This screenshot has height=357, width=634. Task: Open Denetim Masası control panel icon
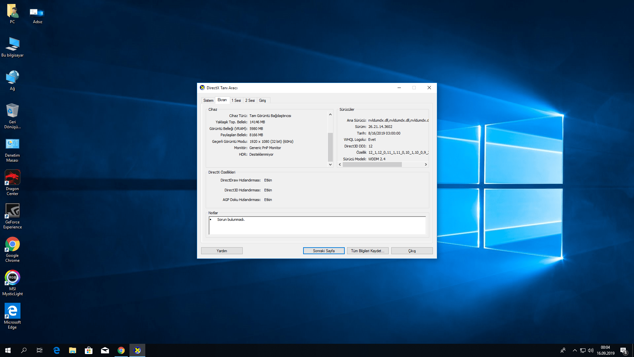tap(12, 145)
